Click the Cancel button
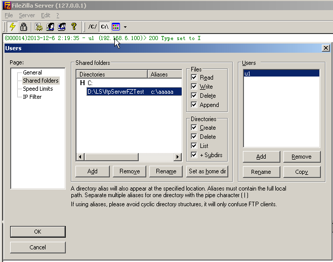333x262 pixels. pos(38,247)
